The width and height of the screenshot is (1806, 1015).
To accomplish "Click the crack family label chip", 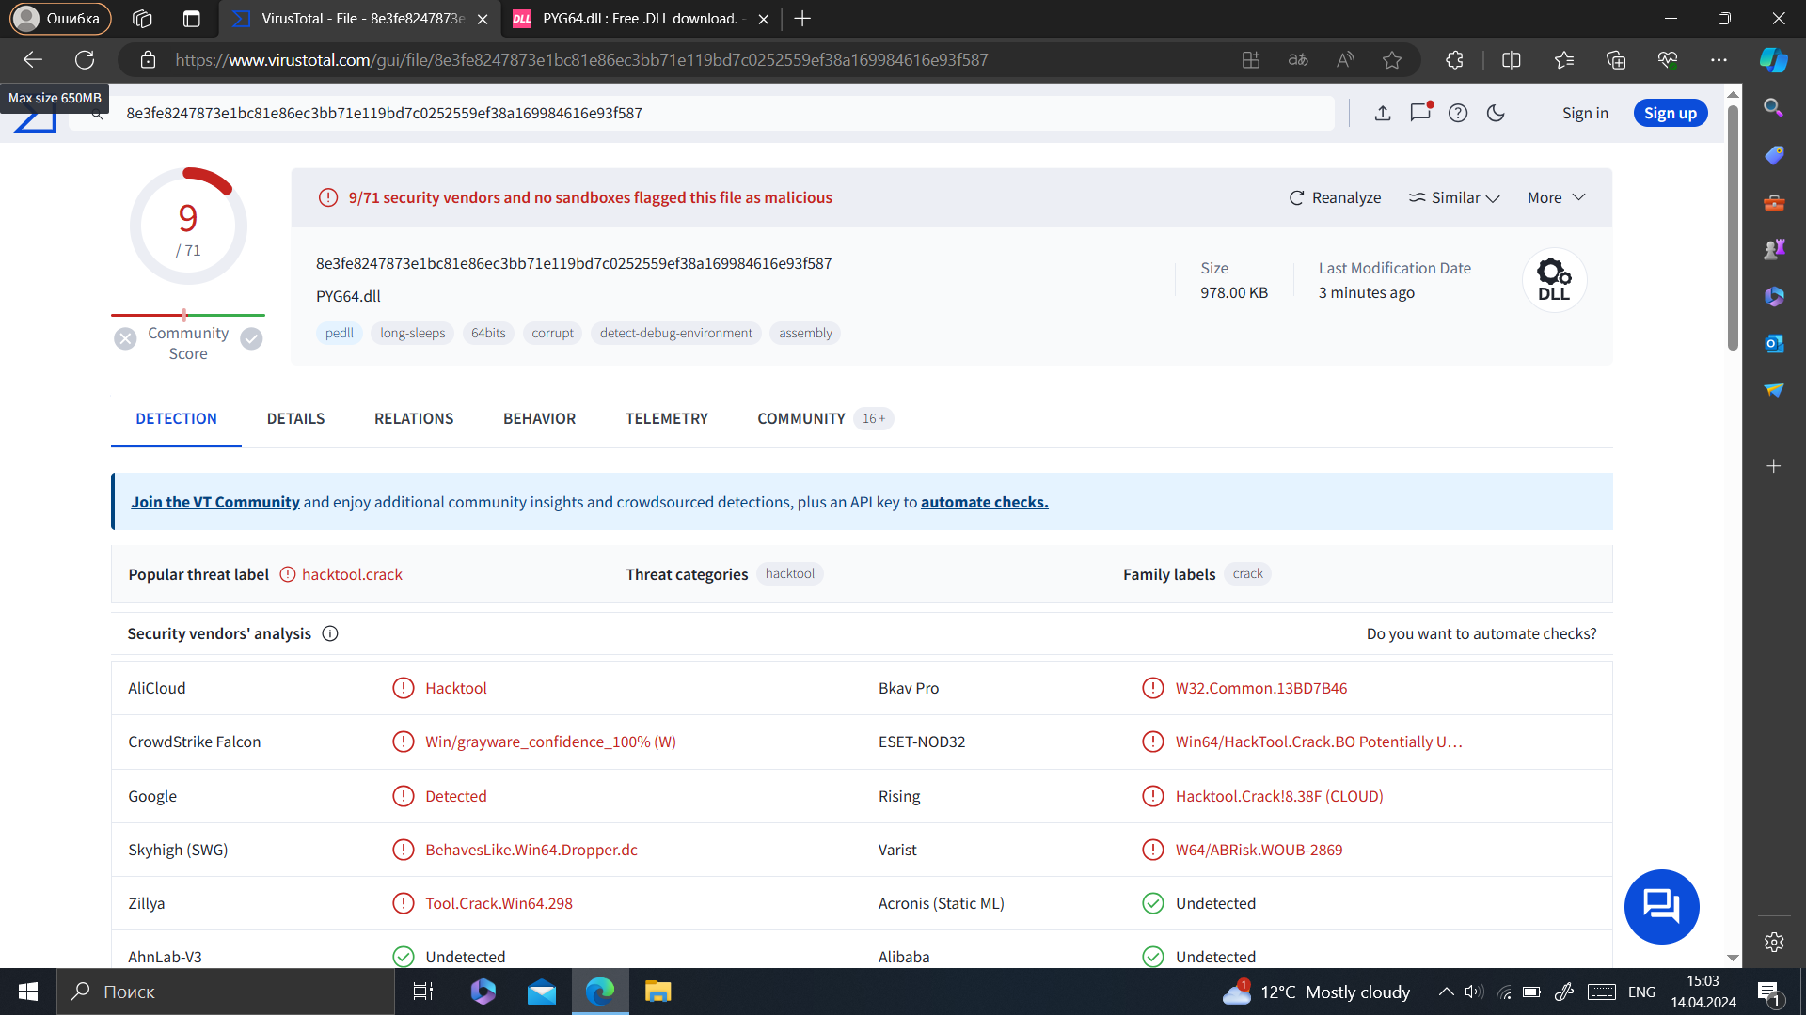I will 1248,573.
